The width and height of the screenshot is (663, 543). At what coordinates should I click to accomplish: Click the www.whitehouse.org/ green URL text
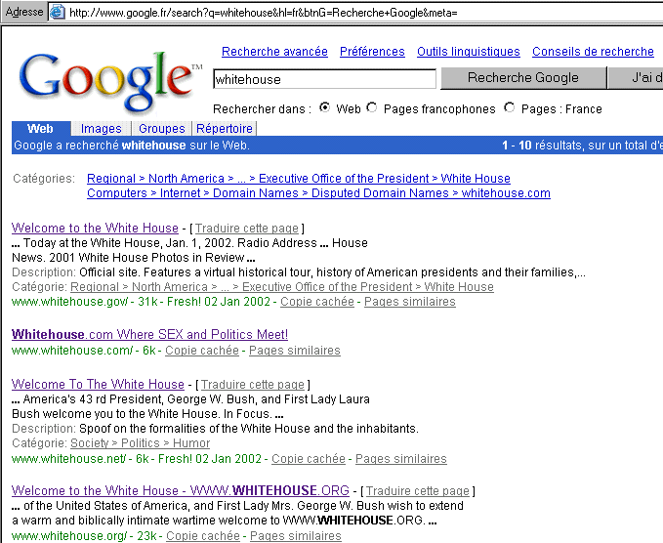coord(69,536)
